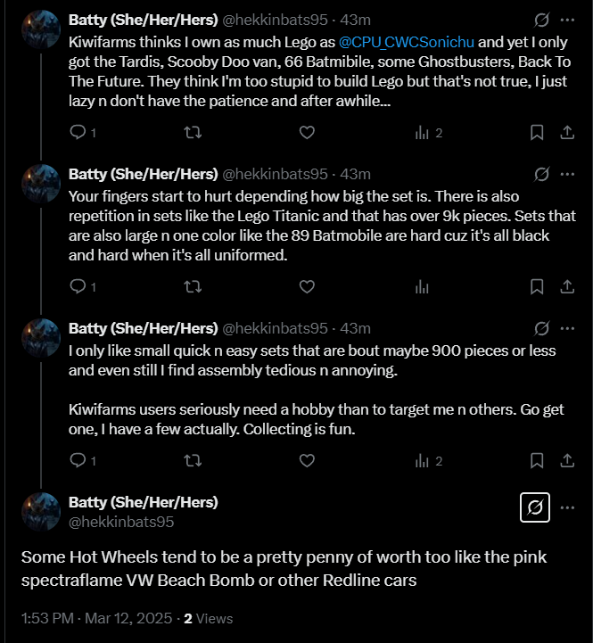
Task: Open Grok explain icon on first tweet
Action: (542, 20)
